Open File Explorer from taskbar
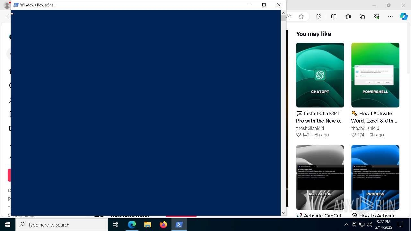 click(x=148, y=225)
